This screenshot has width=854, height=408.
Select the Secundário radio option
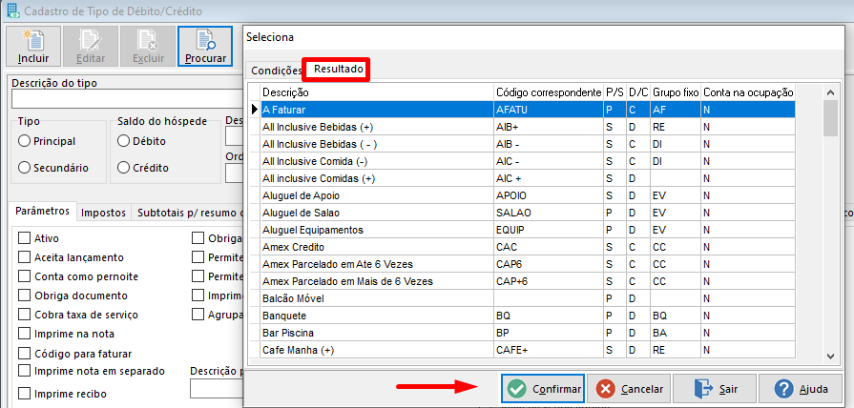coord(53,168)
